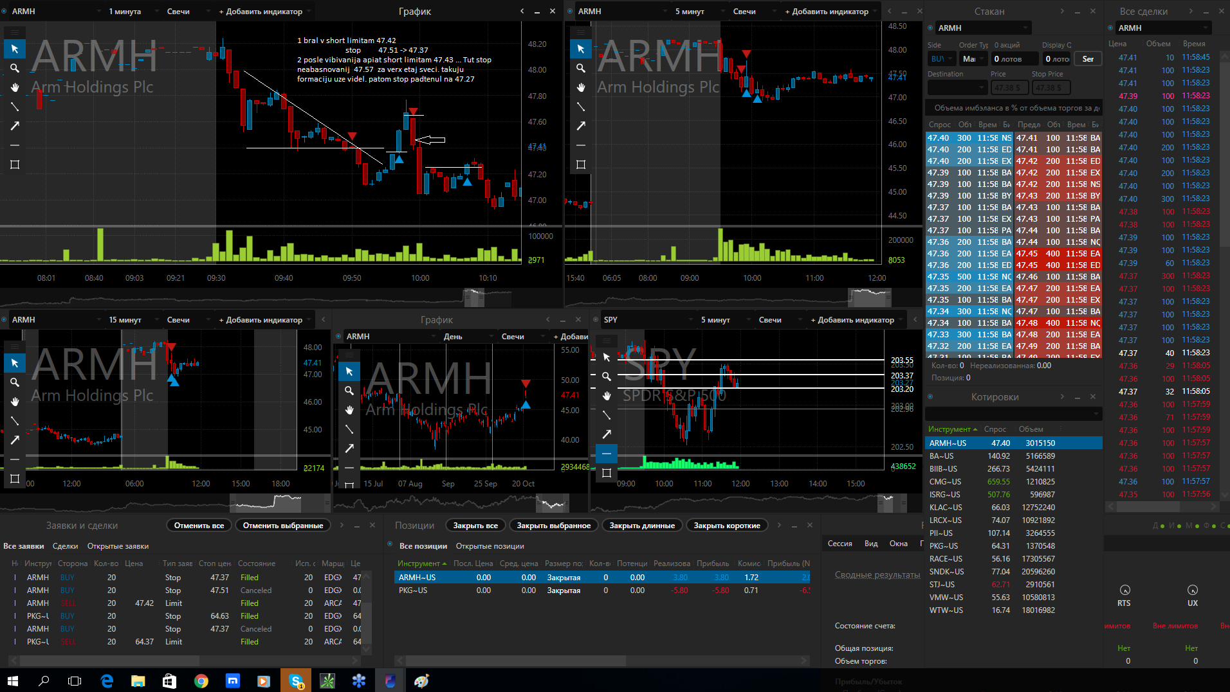
Task: Pick the horizontal line tool in 1-minute ARMH chart
Action: pyautogui.click(x=14, y=145)
